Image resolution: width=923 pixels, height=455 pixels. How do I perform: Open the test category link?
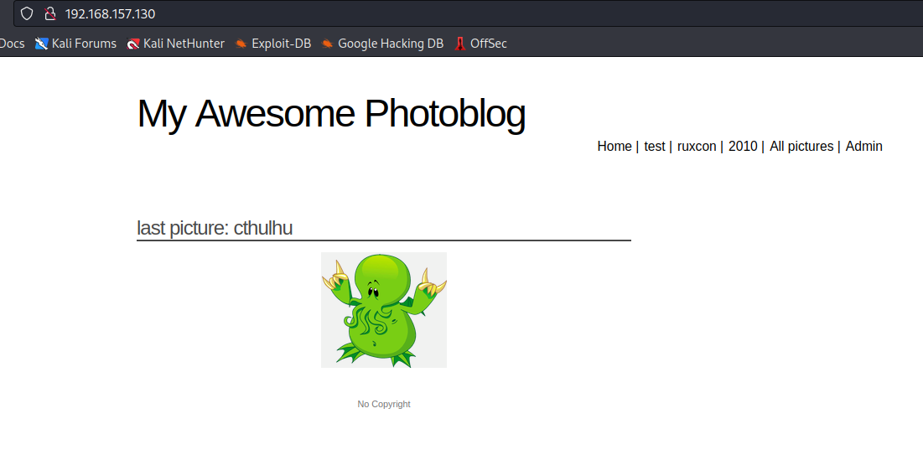click(654, 146)
